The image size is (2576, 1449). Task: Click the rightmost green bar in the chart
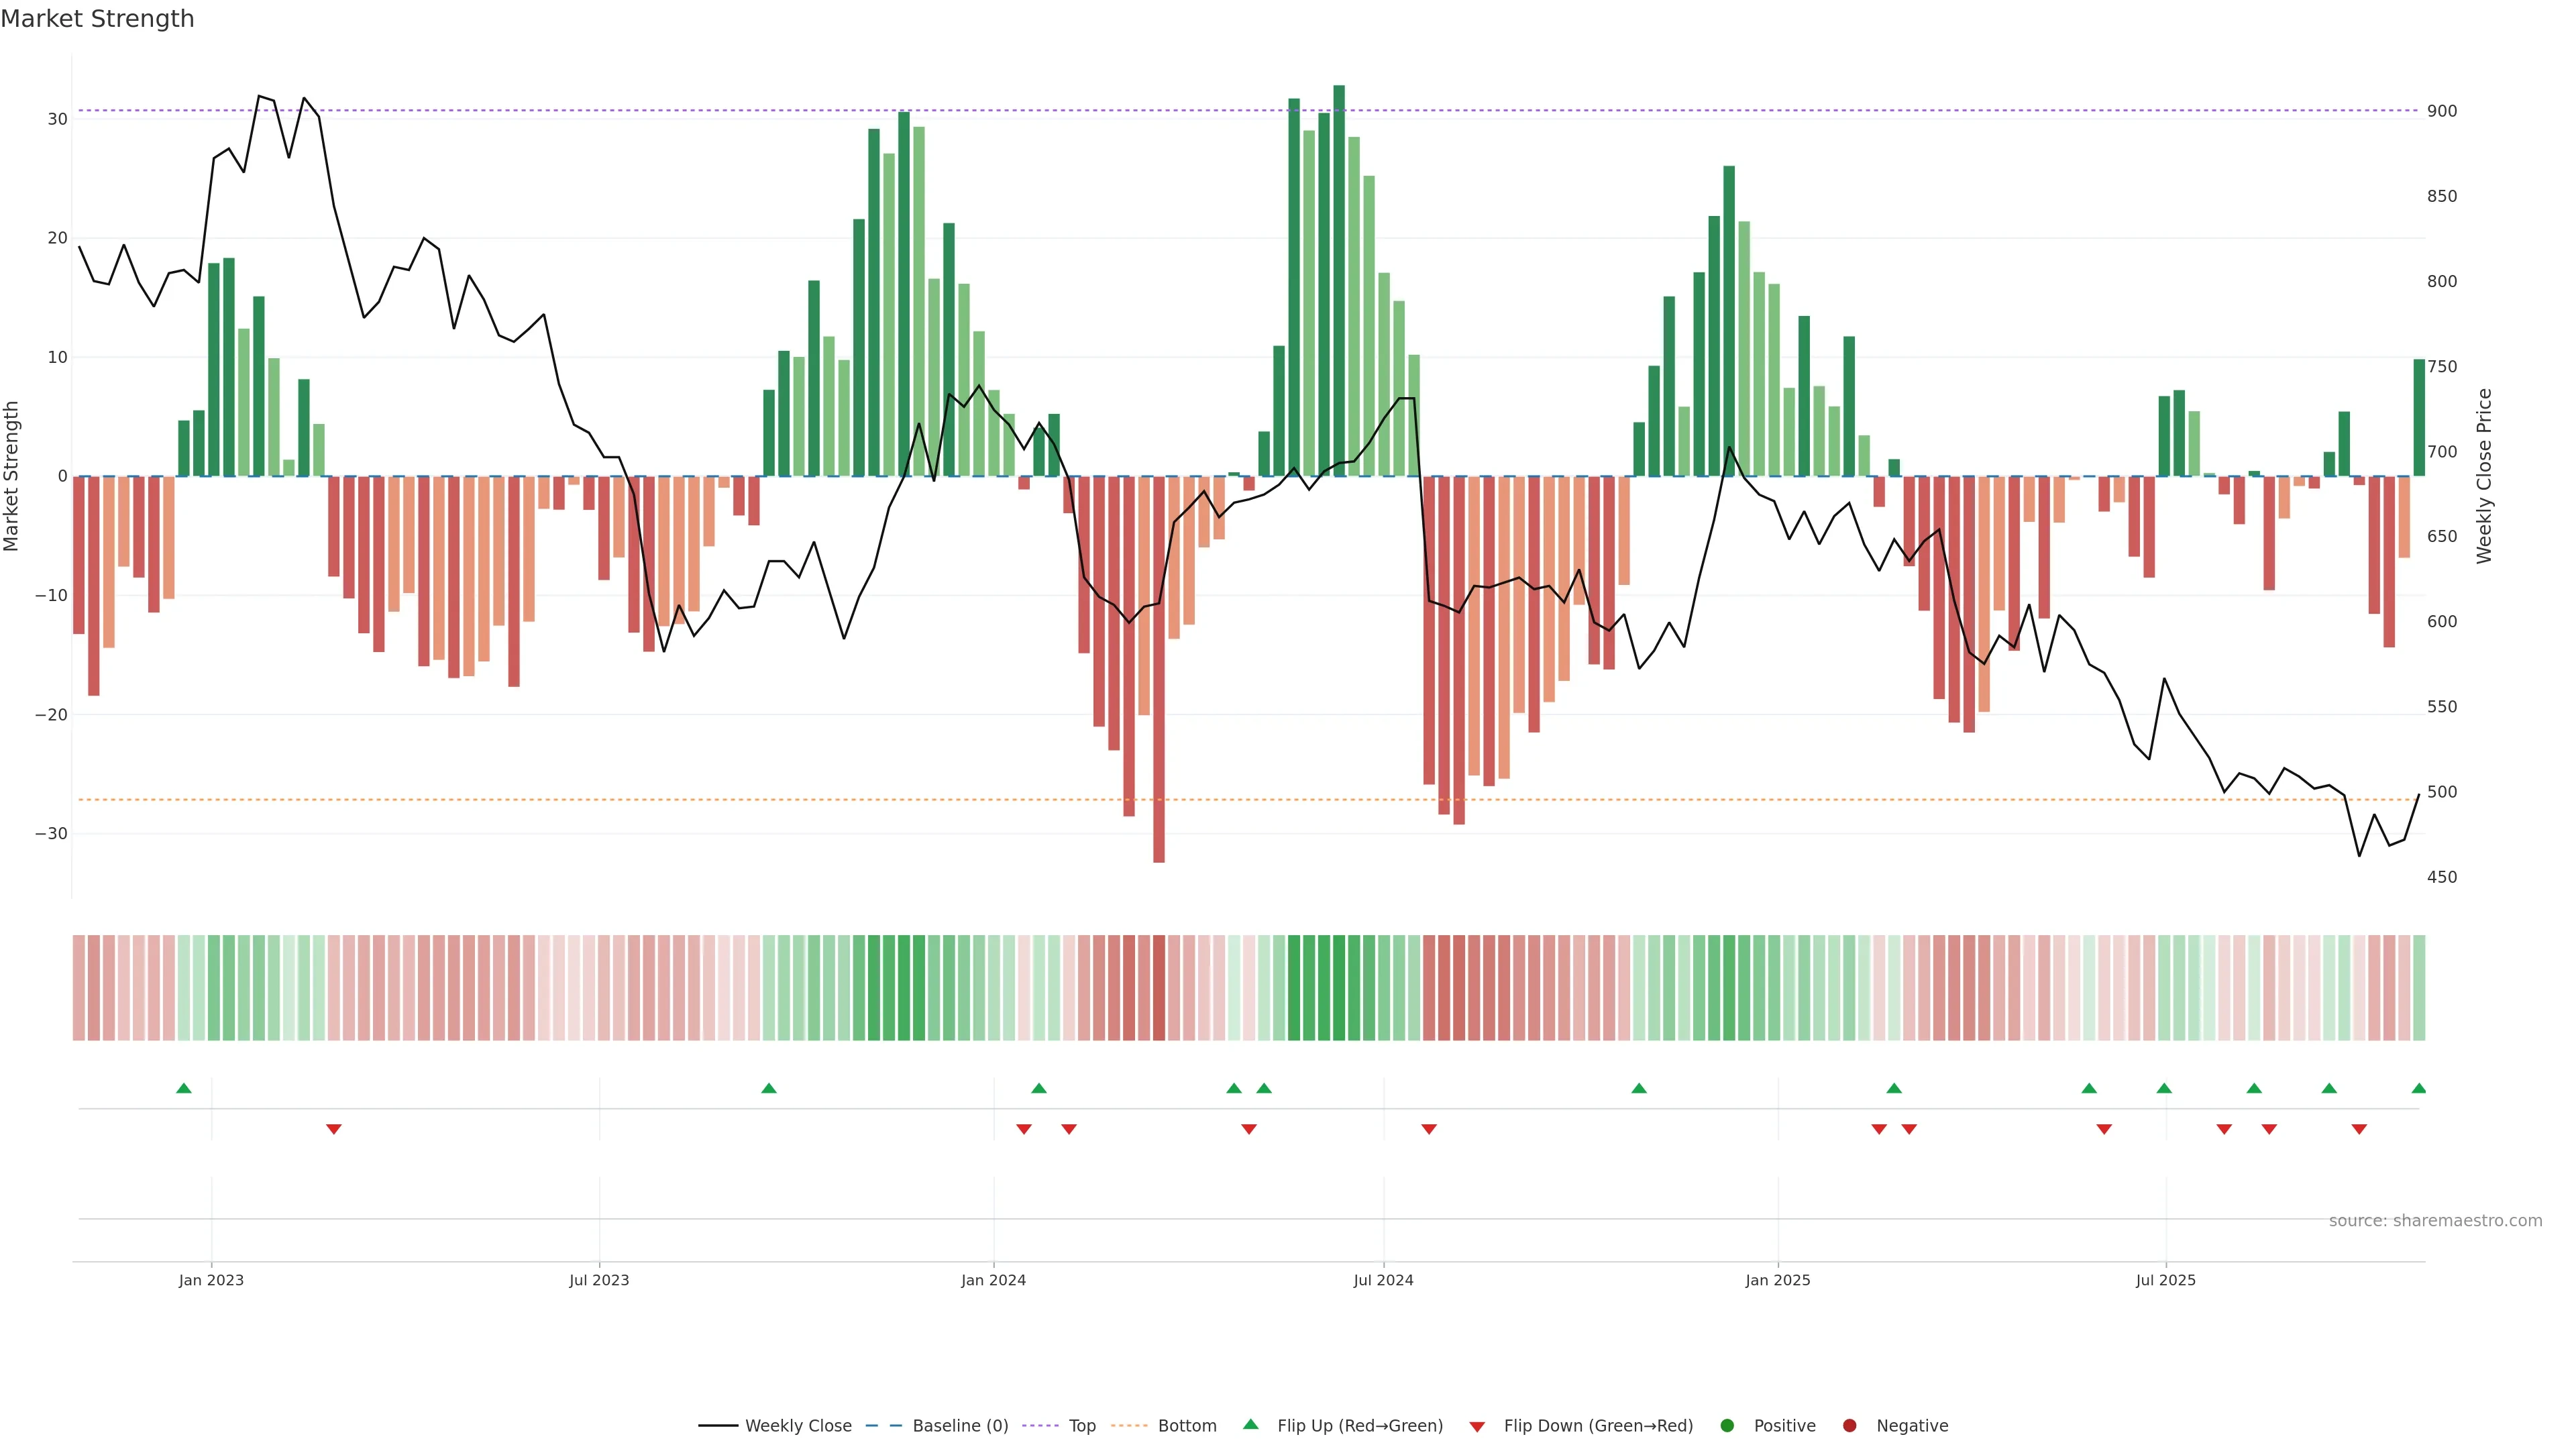coord(2419,418)
